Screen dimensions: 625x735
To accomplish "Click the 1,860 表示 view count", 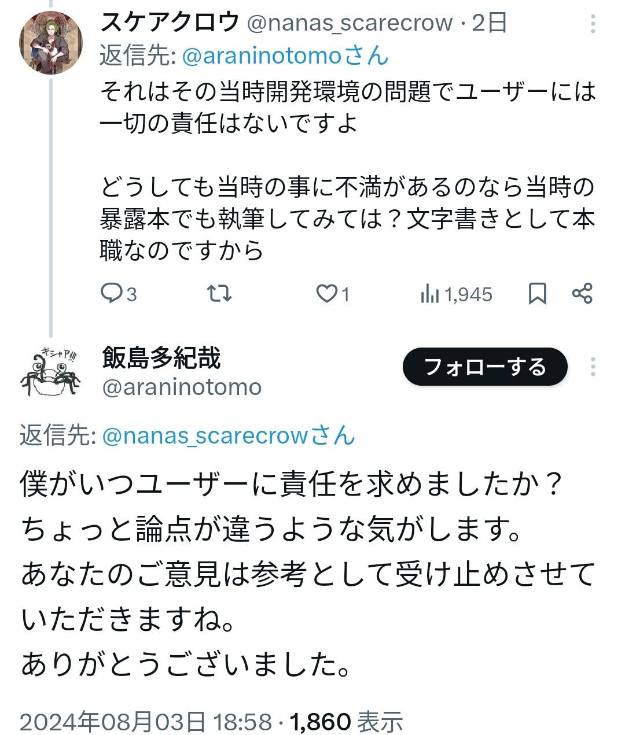I will point(346,722).
